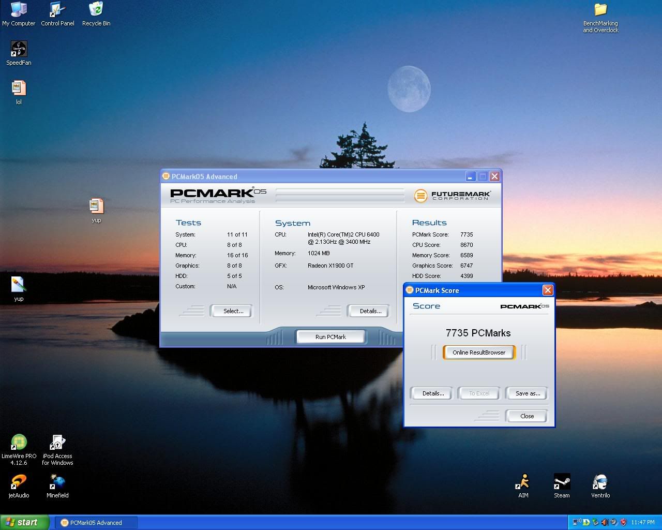Click the wireless network tray icon
662x530 pixels.
[577, 522]
